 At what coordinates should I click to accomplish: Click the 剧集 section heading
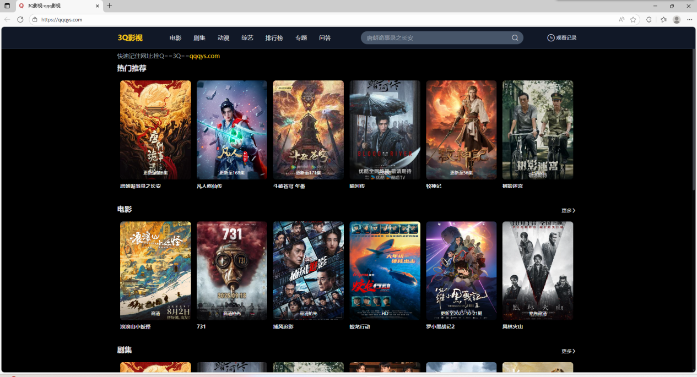coord(125,350)
